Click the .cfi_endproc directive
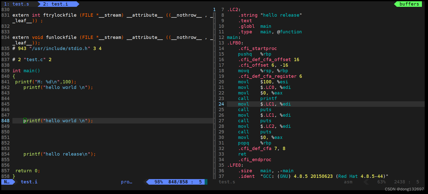The width and height of the screenshot is (428, 194). (x=255, y=160)
